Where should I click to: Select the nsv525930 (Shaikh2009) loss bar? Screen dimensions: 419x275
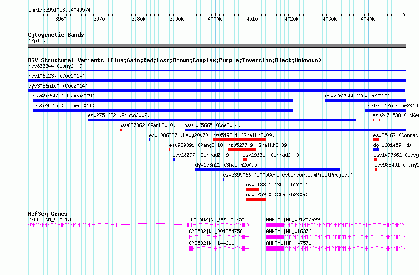[256, 199]
